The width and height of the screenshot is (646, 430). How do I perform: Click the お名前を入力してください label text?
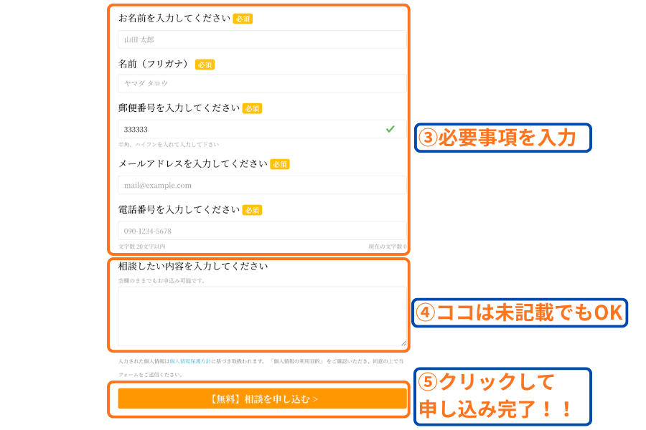point(174,18)
